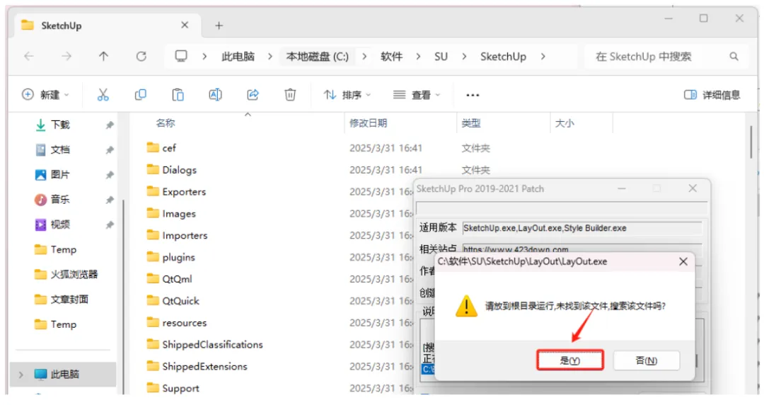Viewport: 764px width, 405px height.
Task: Go forward with the forward arrow
Action: tap(66, 57)
